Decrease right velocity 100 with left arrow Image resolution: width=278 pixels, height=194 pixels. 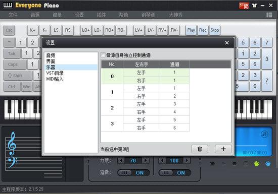[162, 161]
